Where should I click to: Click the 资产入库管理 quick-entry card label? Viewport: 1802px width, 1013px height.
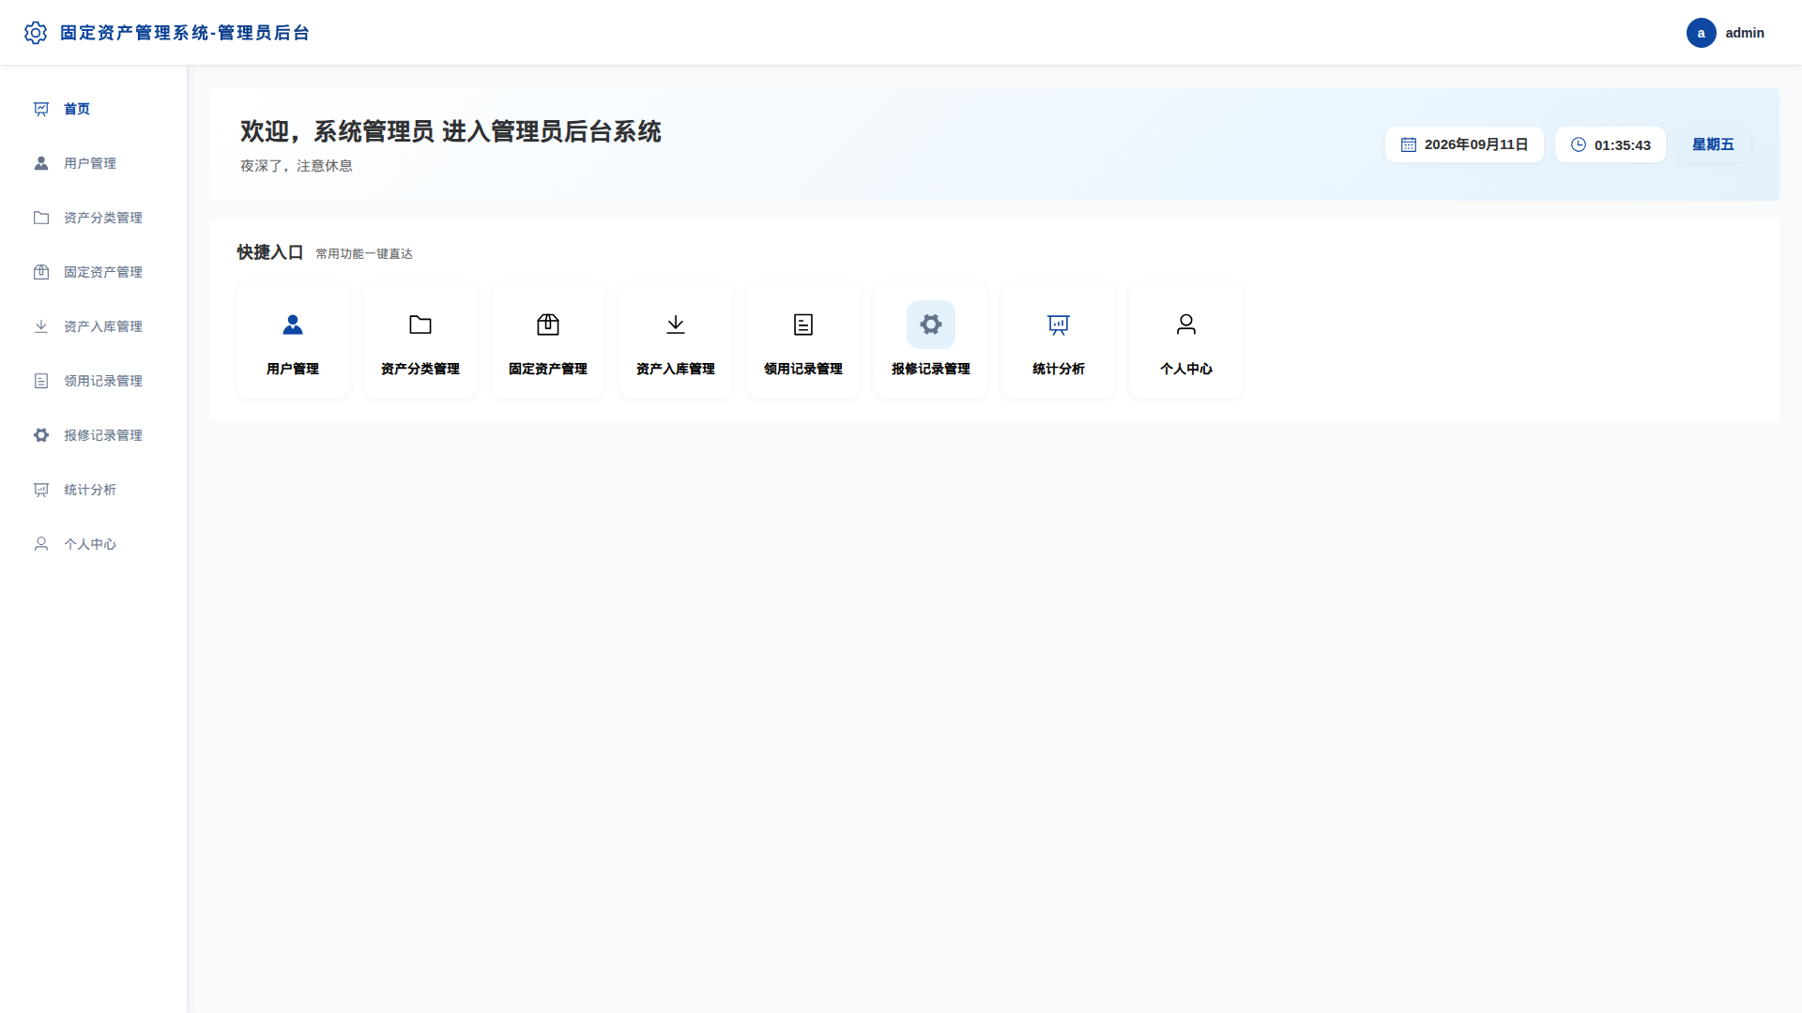click(x=676, y=369)
